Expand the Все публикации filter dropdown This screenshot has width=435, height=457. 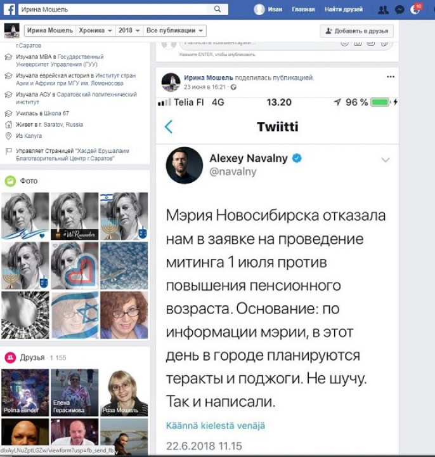pyautogui.click(x=175, y=30)
